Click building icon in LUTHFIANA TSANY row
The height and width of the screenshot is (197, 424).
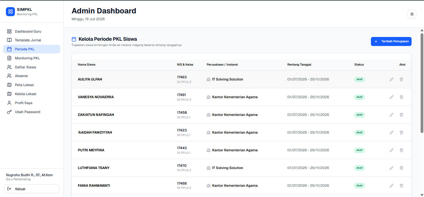point(208,168)
